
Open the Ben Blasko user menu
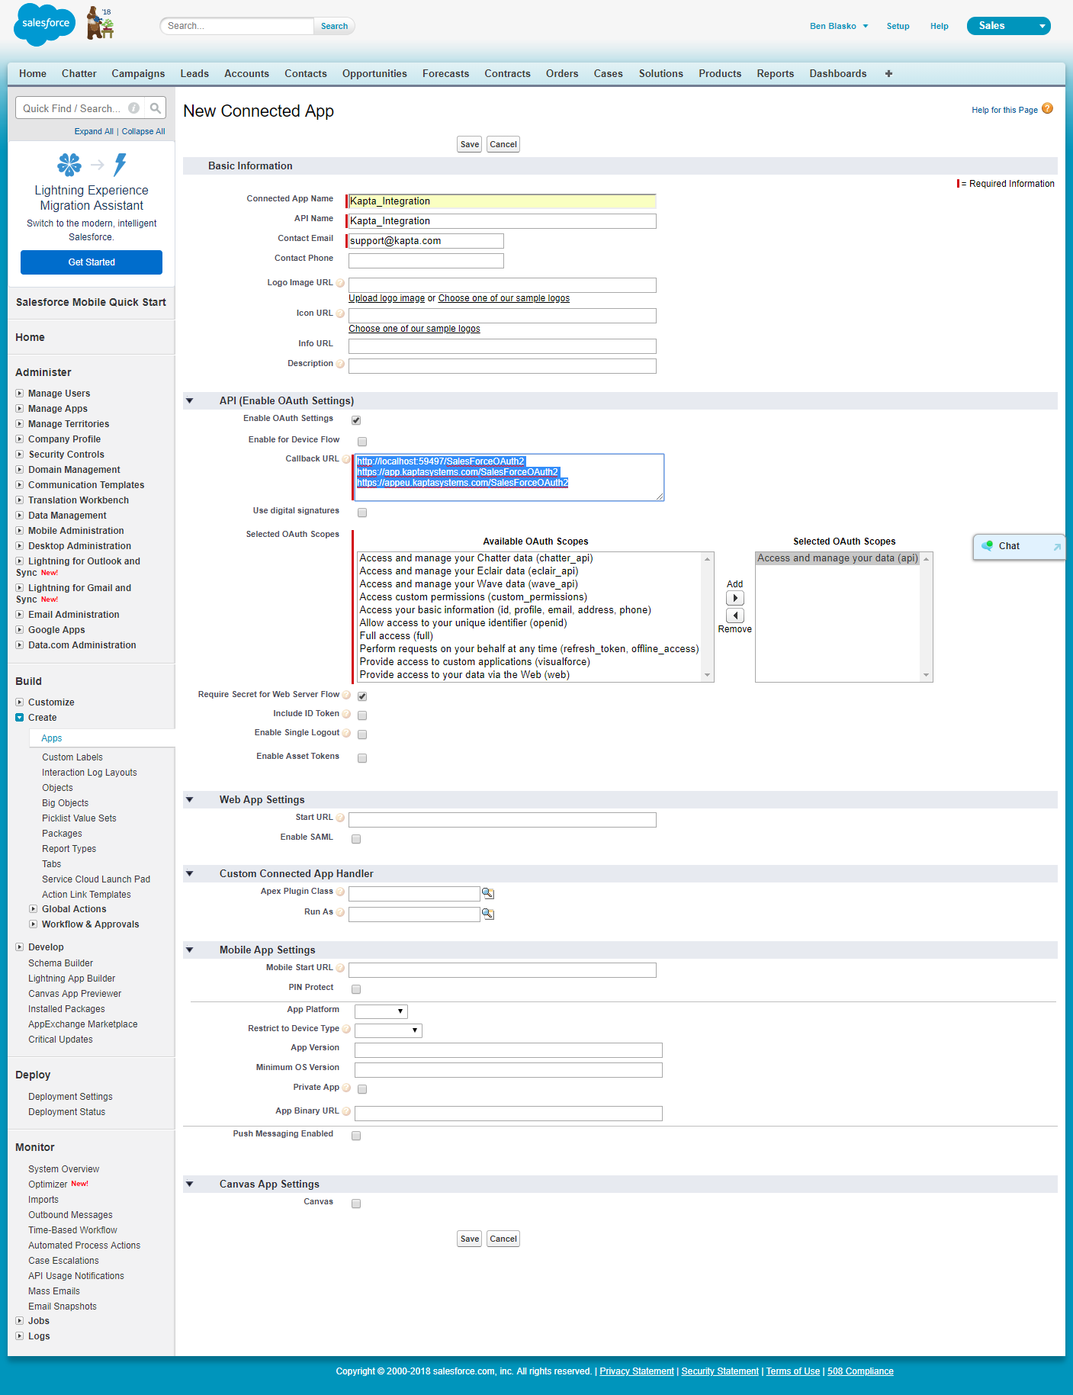click(x=839, y=26)
